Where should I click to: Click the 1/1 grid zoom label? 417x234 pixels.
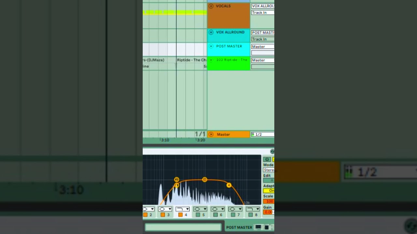[200, 134]
